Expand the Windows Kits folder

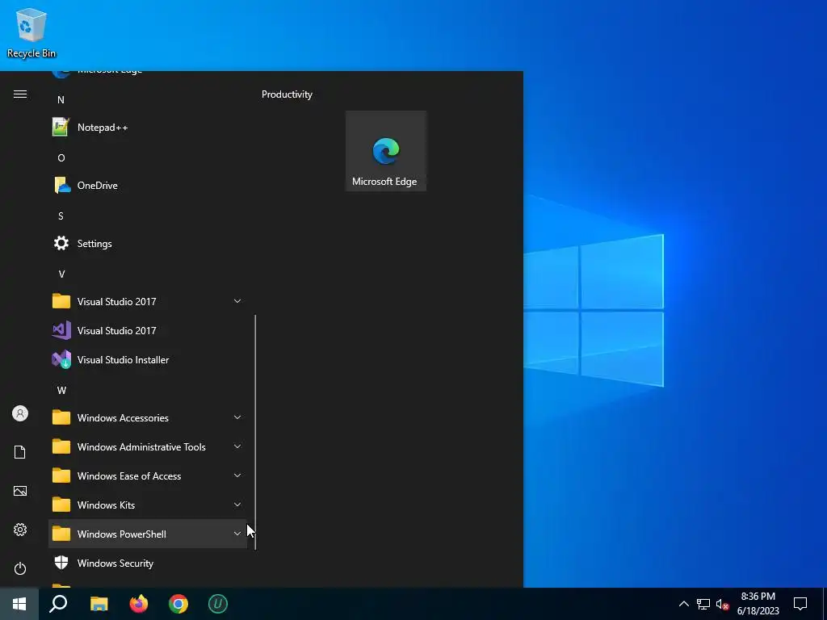tap(148, 505)
